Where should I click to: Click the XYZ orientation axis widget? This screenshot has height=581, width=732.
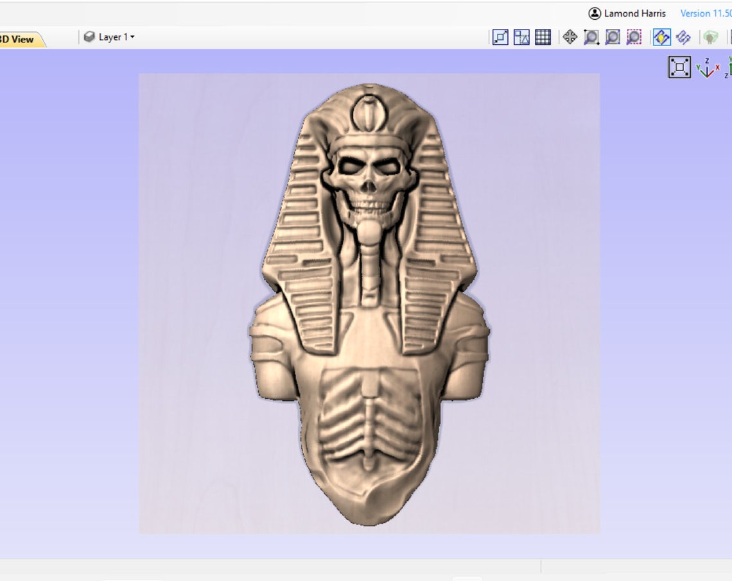(705, 67)
